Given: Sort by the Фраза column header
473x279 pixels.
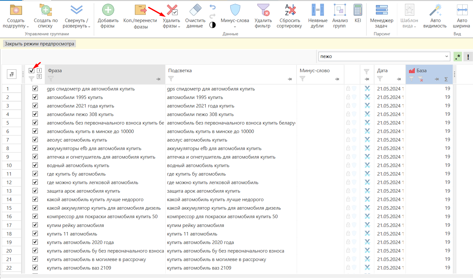Looking at the screenshot, I should pyautogui.click(x=55, y=71).
